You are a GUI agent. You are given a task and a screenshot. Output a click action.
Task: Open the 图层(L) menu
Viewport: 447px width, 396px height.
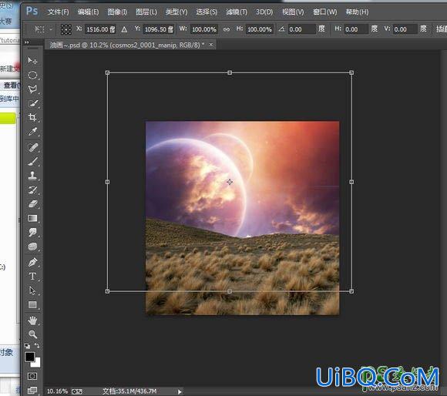(146, 12)
